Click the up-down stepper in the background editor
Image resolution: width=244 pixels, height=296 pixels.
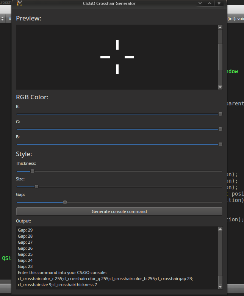coord(2,19)
